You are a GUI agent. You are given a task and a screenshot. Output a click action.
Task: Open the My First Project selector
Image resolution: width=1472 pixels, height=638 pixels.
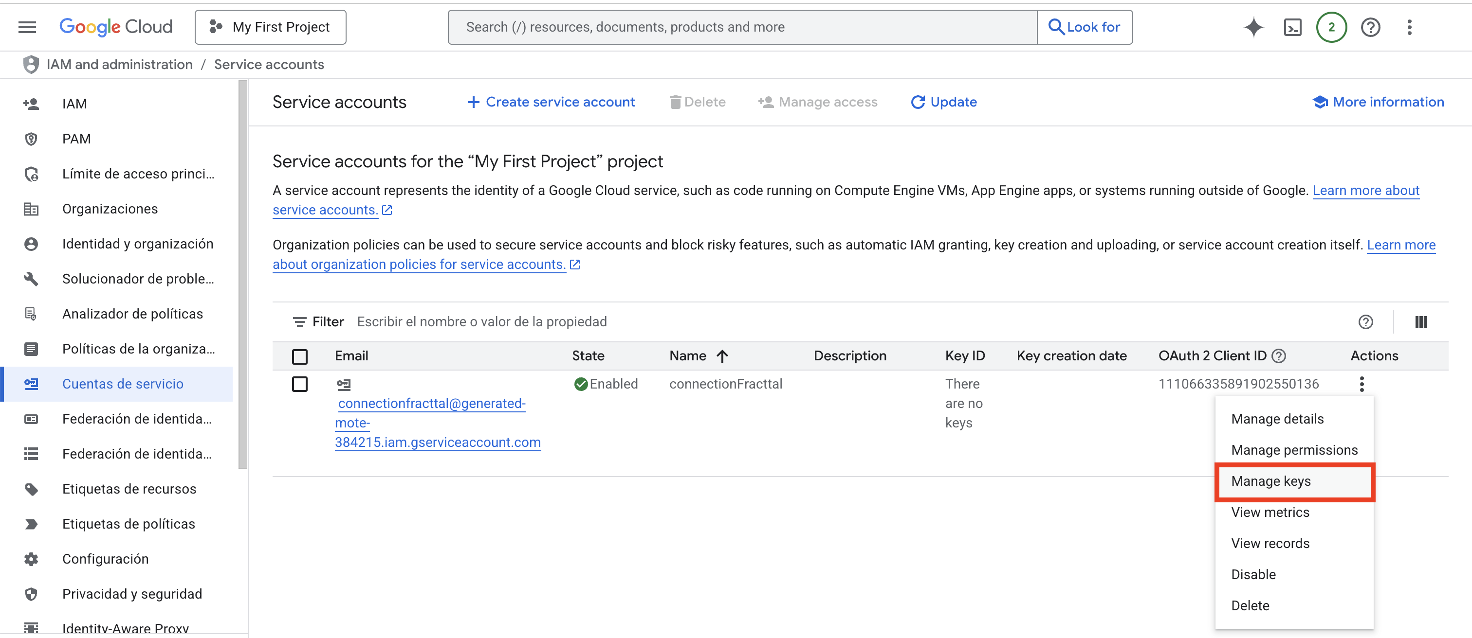point(270,27)
